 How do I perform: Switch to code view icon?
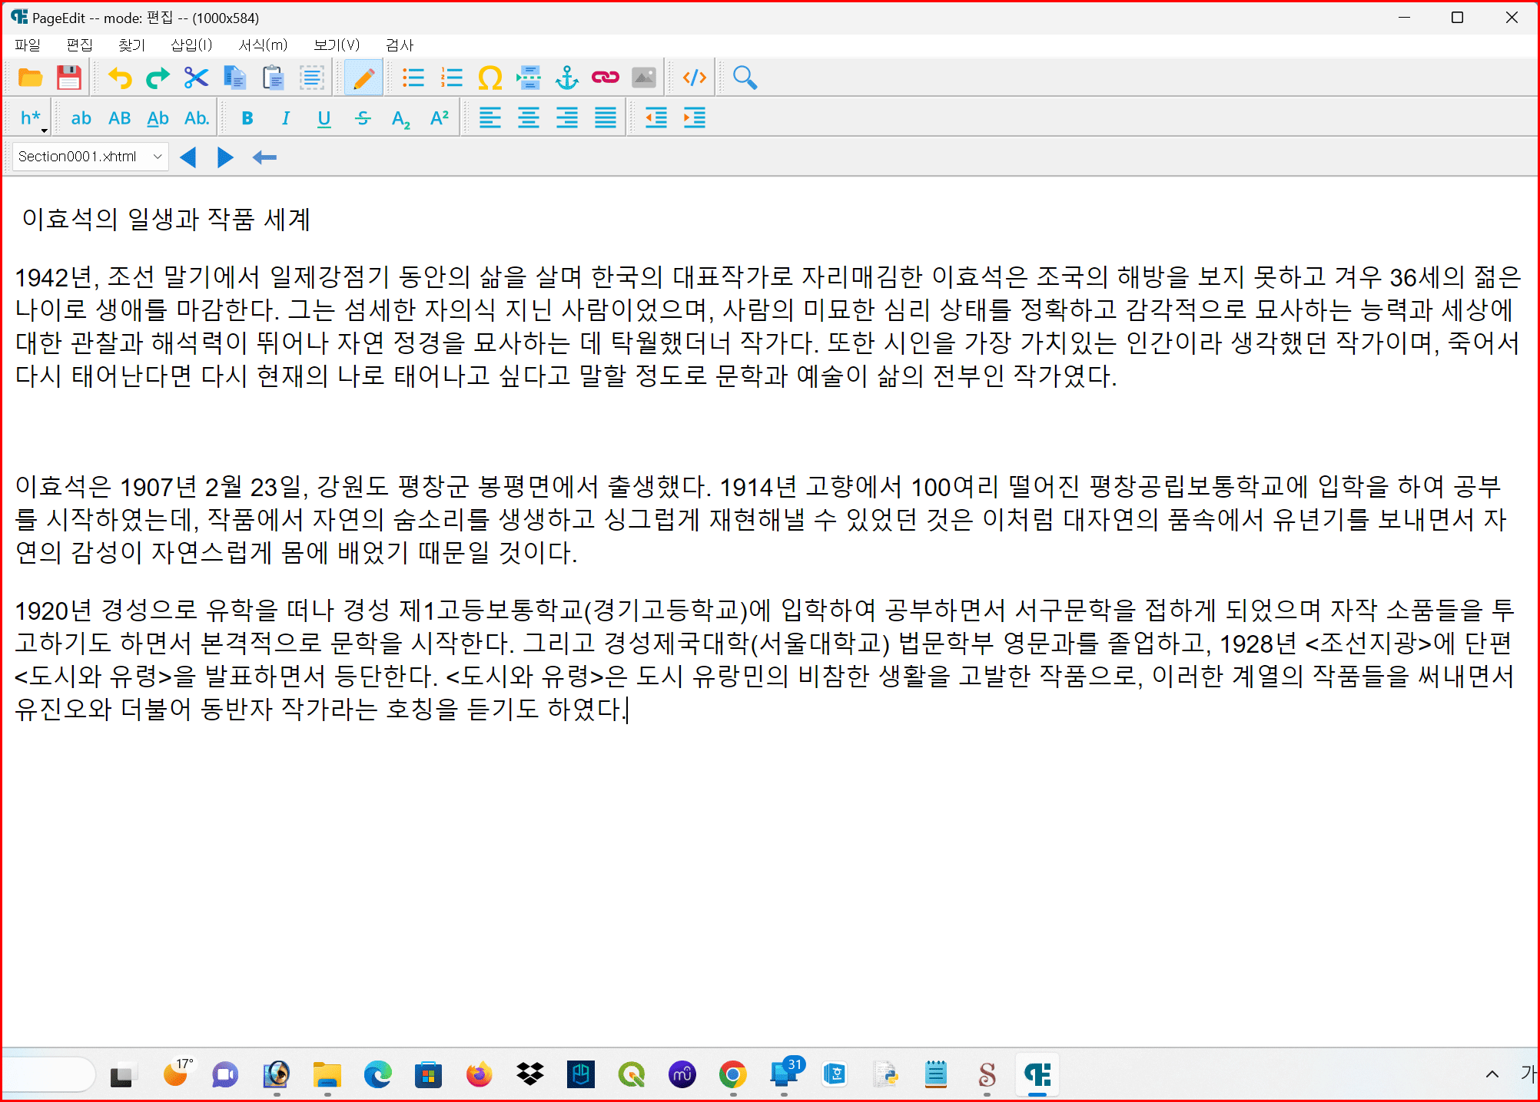pyautogui.click(x=694, y=78)
